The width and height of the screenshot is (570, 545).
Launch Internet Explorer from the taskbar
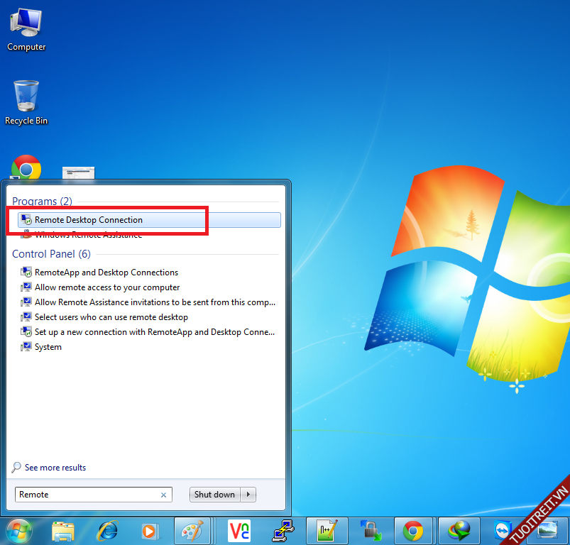(108, 531)
